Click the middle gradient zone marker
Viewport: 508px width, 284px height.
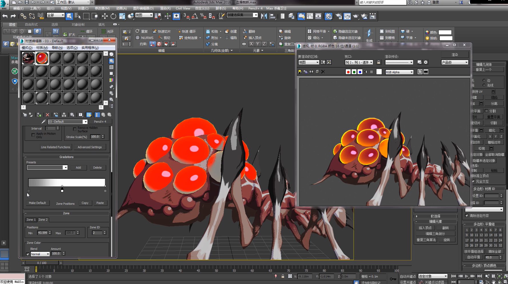(x=62, y=189)
